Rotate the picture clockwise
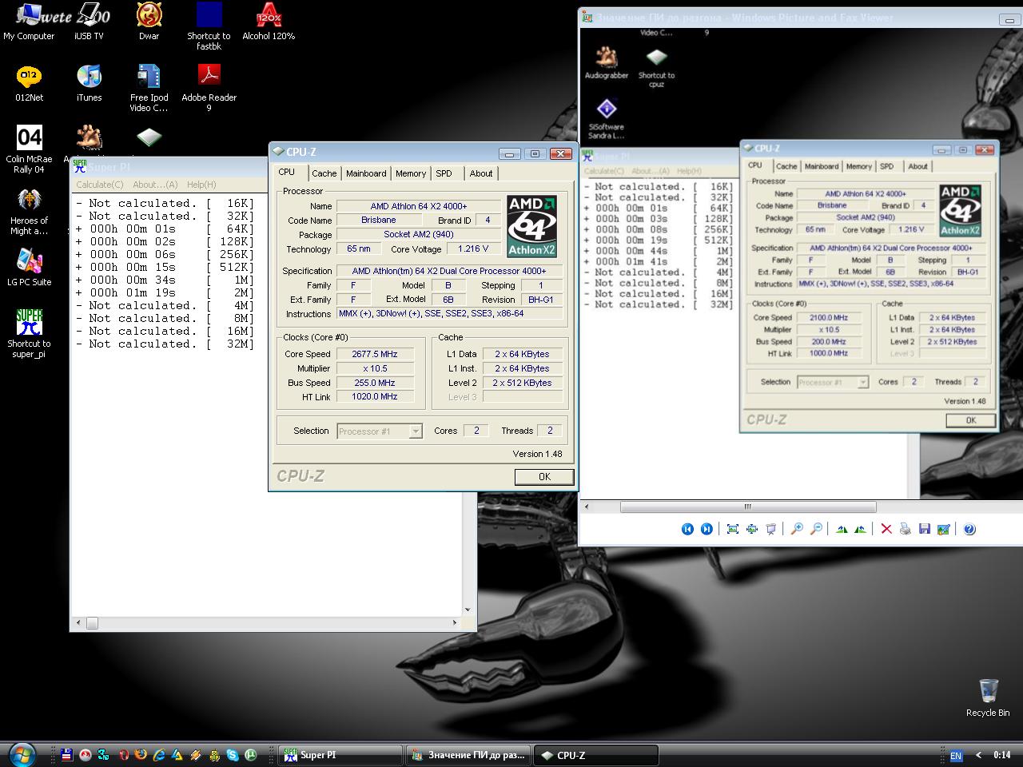This screenshot has height=767, width=1023. (842, 529)
